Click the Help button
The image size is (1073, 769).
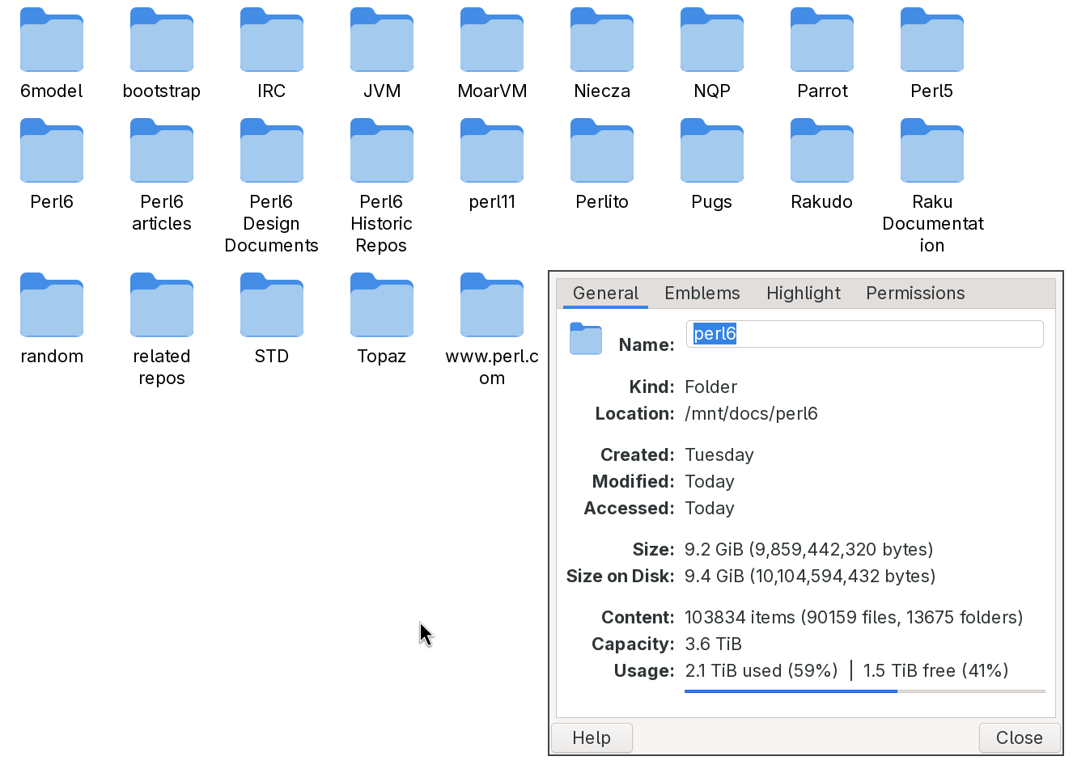[x=592, y=737]
